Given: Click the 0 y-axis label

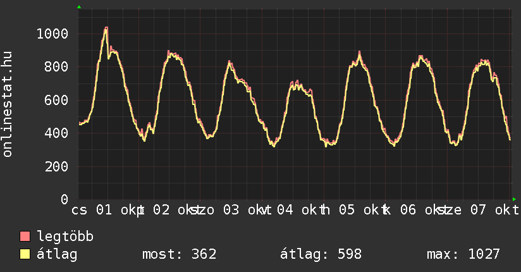Looking at the screenshot, I should [x=64, y=199].
